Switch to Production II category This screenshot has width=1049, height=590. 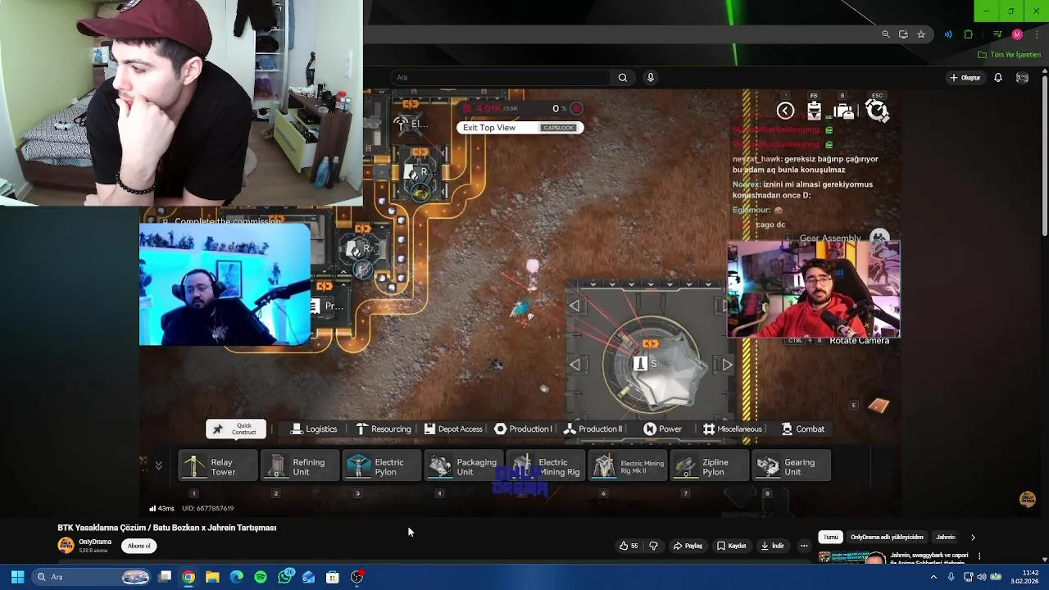[x=593, y=429]
